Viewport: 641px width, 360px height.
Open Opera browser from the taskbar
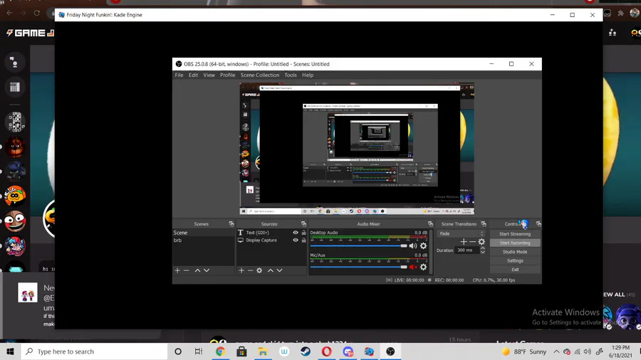coord(326,351)
